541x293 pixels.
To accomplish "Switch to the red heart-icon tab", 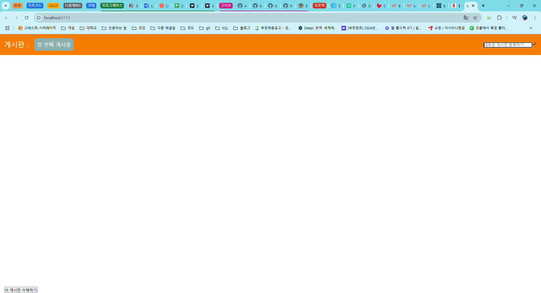I will click(x=382, y=6).
